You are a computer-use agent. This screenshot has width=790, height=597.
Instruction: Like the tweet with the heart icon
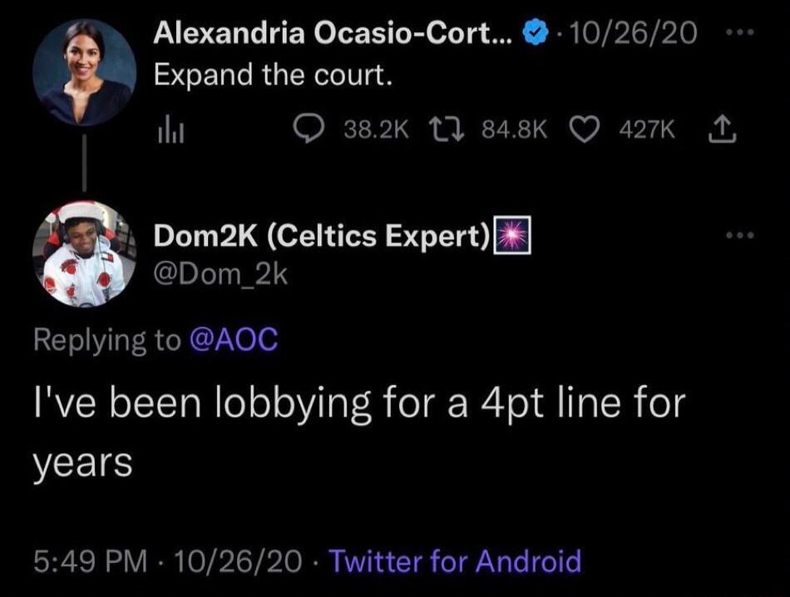point(586,128)
